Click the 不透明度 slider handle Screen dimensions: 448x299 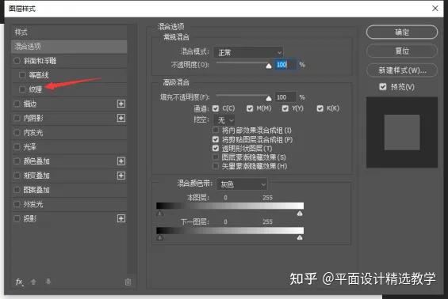[269, 66]
